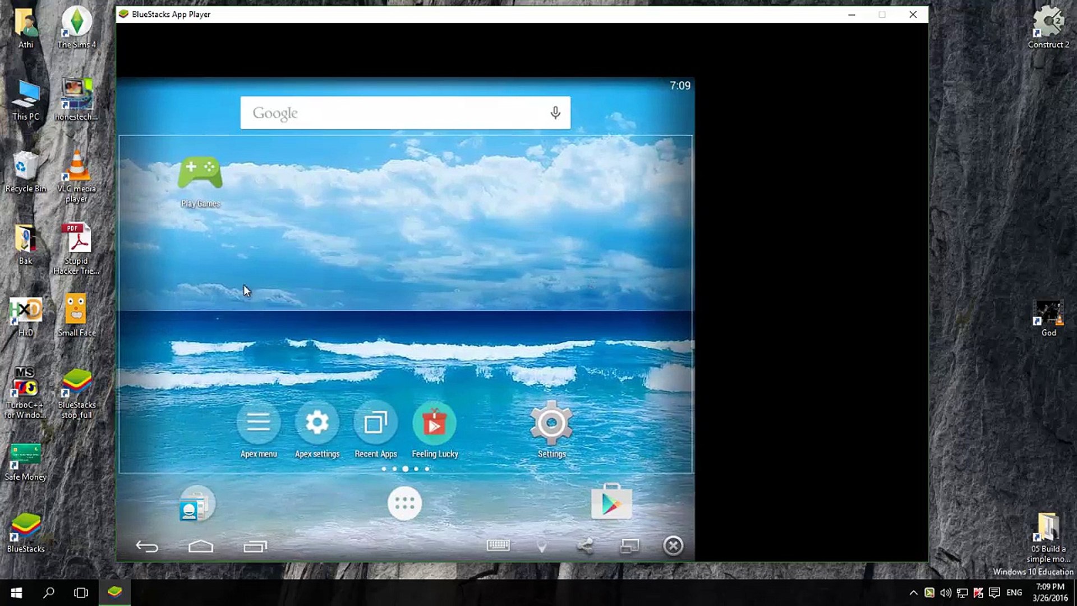Tap the Android home navigation button
This screenshot has height=606, width=1077.
(201, 546)
